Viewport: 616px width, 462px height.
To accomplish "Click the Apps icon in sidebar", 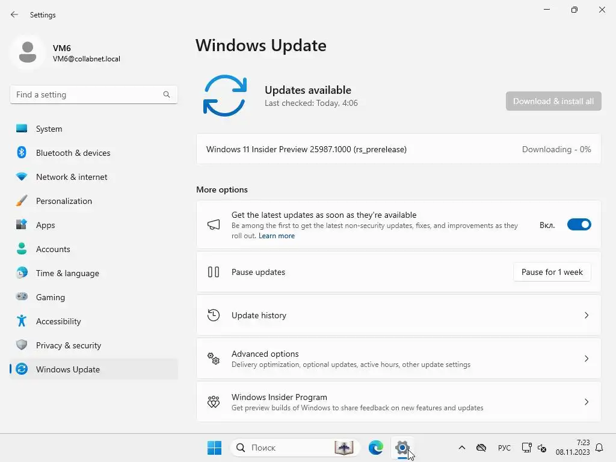I will pos(22,225).
